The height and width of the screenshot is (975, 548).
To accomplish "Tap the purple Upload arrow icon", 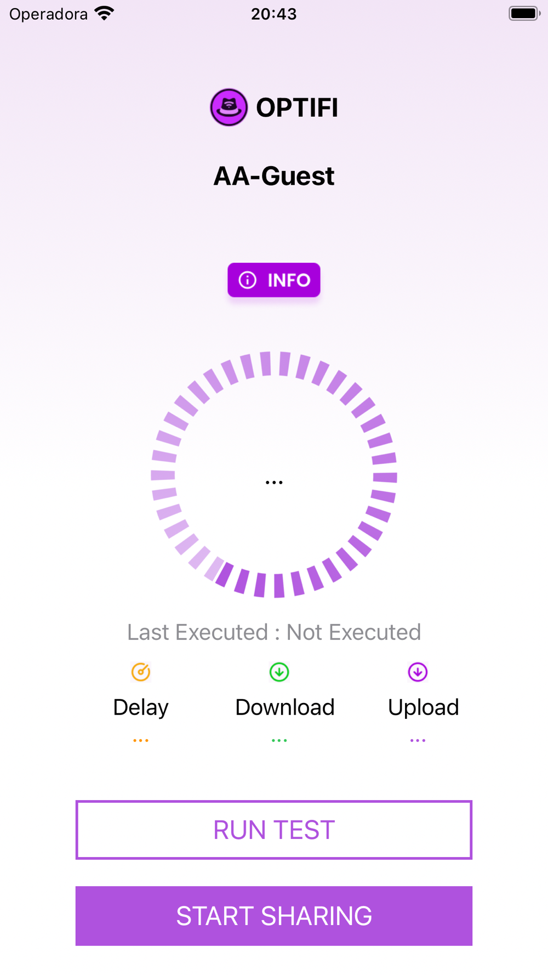I will 418,672.
